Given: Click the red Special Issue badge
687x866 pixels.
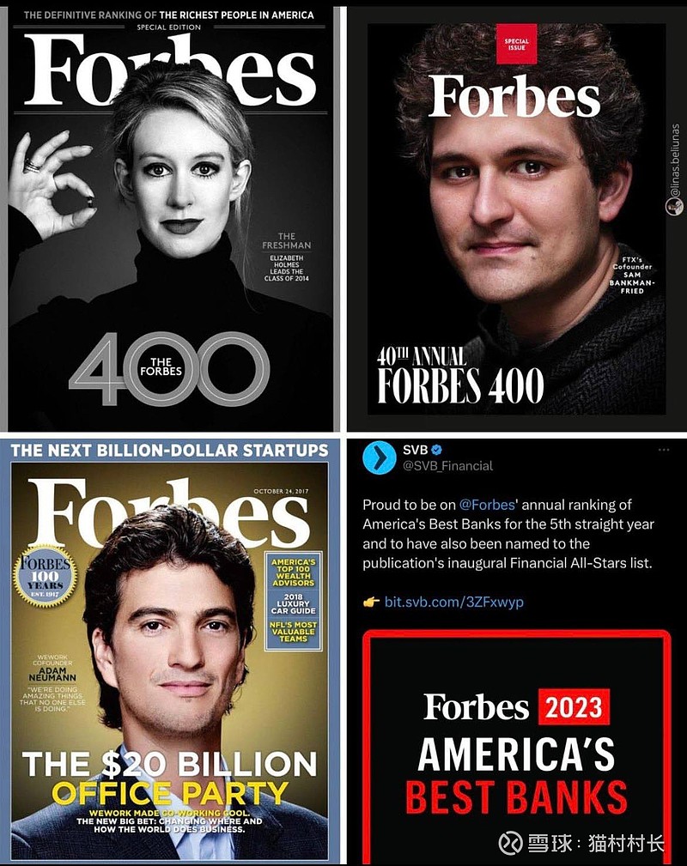Looking at the screenshot, I should click(x=516, y=44).
